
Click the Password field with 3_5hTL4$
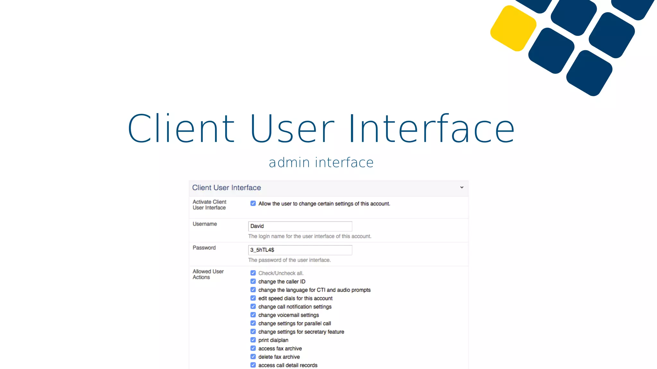(x=300, y=250)
